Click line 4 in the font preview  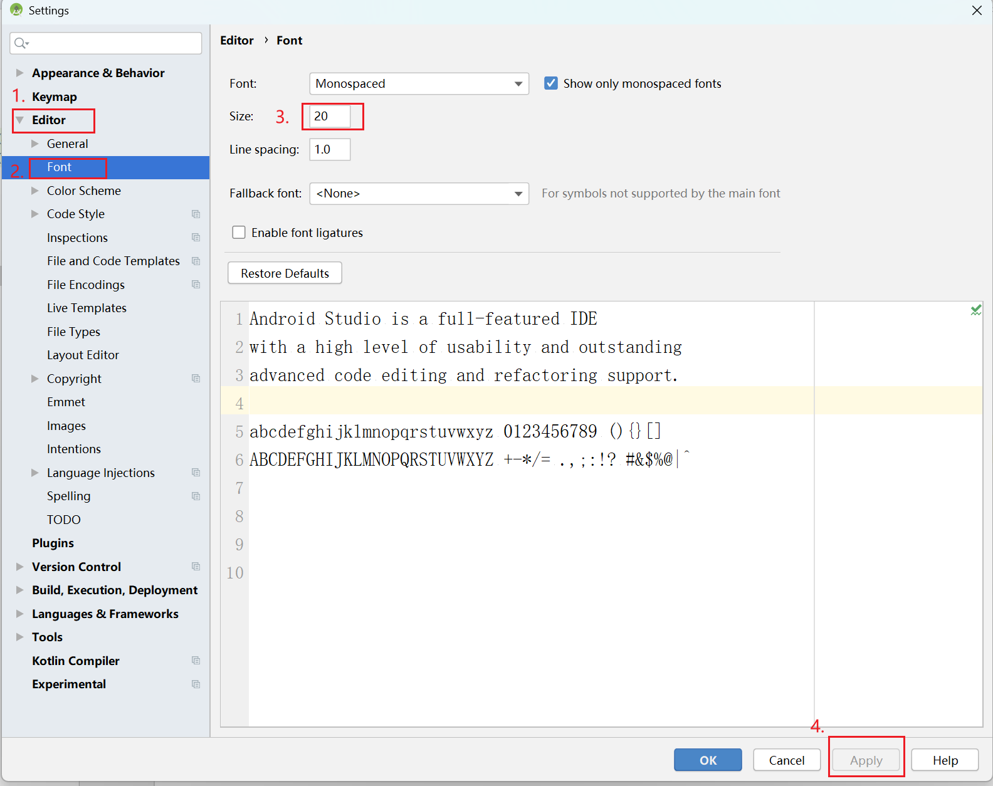[x=602, y=401]
